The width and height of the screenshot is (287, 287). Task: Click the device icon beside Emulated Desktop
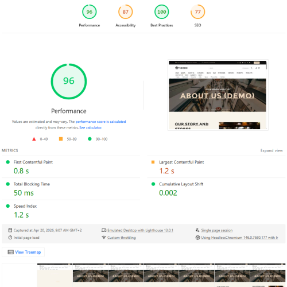coord(104,230)
